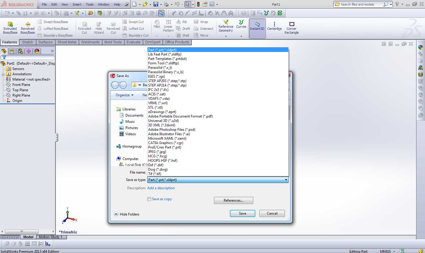Open the Save as type combo box
Image resolution: width=425 pixels, height=253 pixels.
(x=218, y=180)
